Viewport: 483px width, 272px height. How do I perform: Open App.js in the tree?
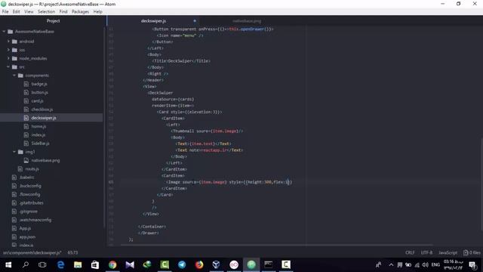pyautogui.click(x=25, y=228)
